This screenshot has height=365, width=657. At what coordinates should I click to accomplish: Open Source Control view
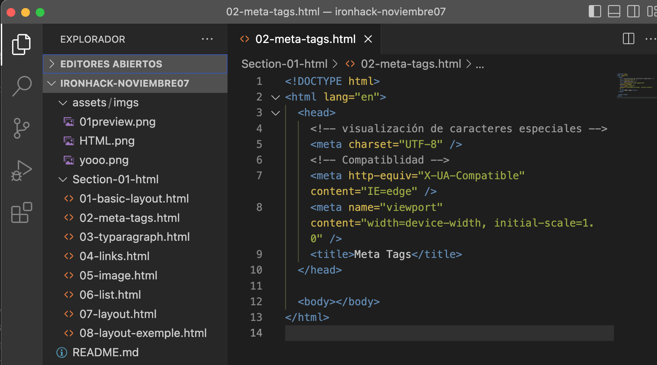22,128
